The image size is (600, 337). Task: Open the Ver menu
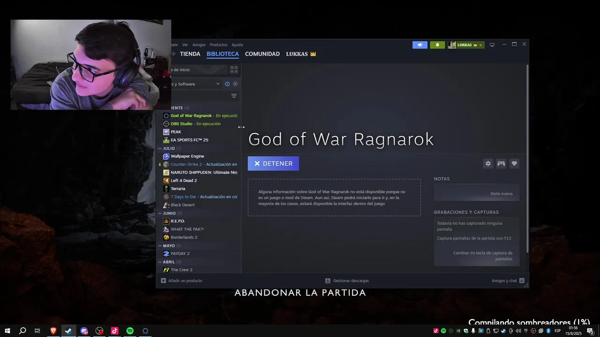pos(185,45)
